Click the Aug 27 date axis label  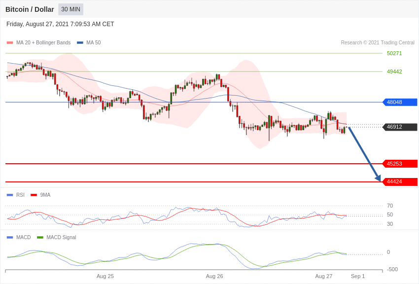323,276
